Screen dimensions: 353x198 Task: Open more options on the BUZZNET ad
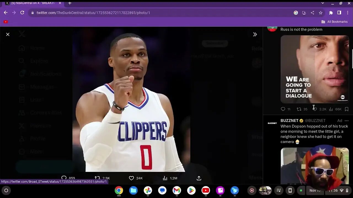click(x=347, y=120)
